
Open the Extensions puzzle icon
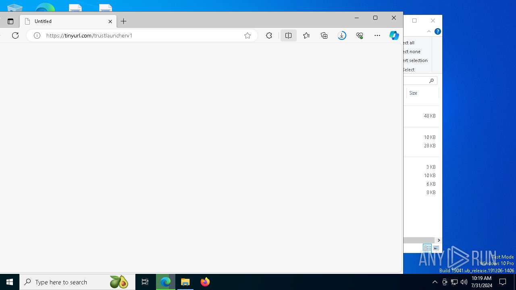pyautogui.click(x=269, y=35)
